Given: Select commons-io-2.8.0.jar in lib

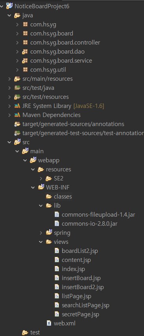Looking at the screenshot, I should pyautogui.click(x=89, y=224).
